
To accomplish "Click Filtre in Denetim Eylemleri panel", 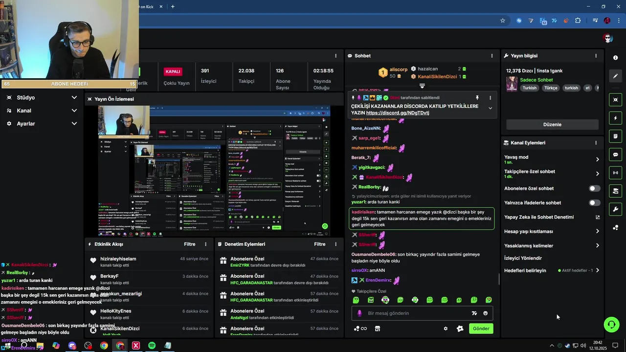I will coord(320,244).
